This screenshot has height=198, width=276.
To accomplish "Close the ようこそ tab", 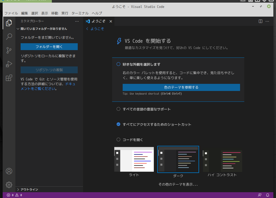I will [x=111, y=21].
